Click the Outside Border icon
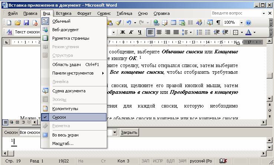The image size is (274, 165). coord(235,32)
